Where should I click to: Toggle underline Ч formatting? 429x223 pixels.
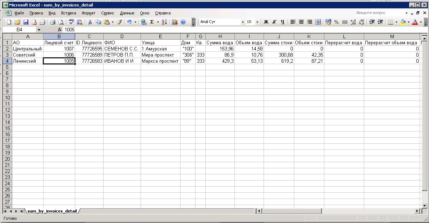282,22
